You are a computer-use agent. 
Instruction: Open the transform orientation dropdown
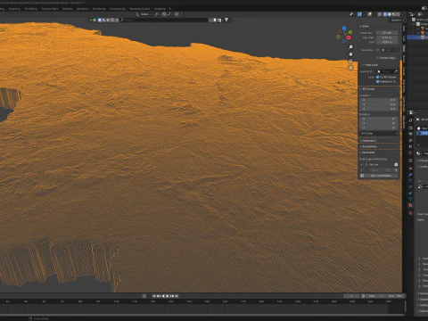144,14
